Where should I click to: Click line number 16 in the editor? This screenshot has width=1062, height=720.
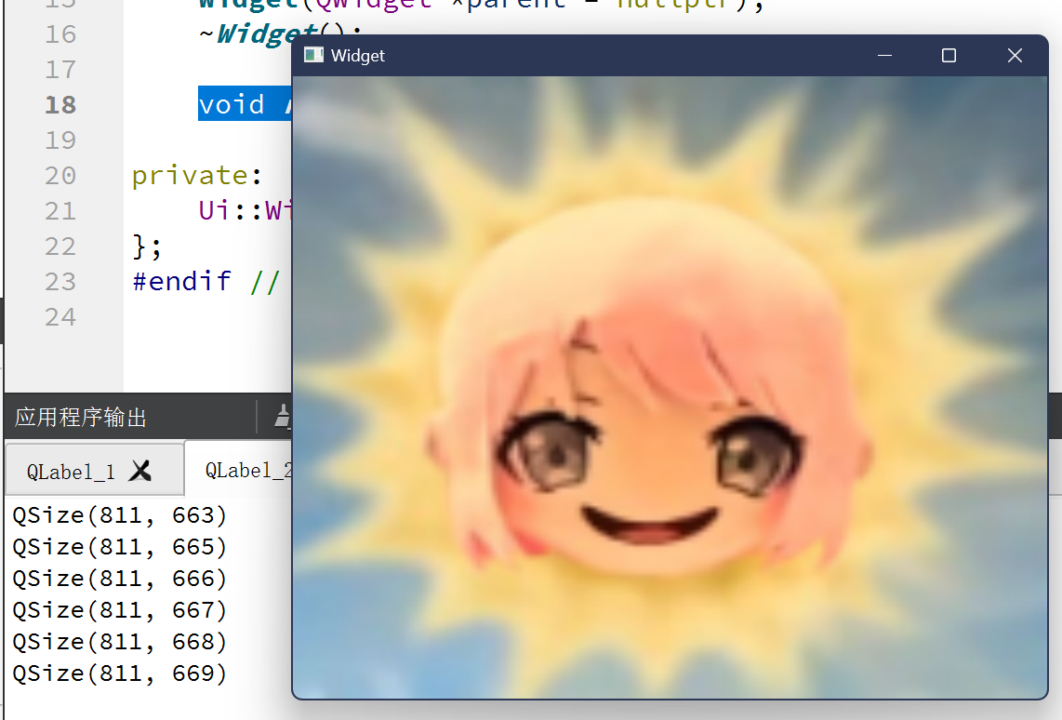(60, 34)
